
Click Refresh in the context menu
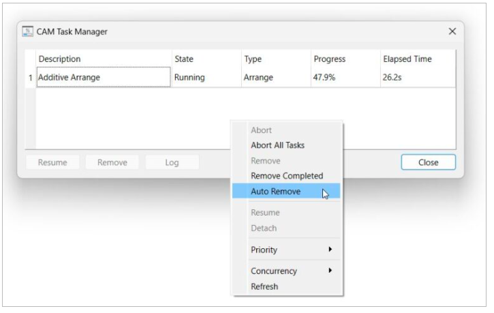click(x=264, y=286)
